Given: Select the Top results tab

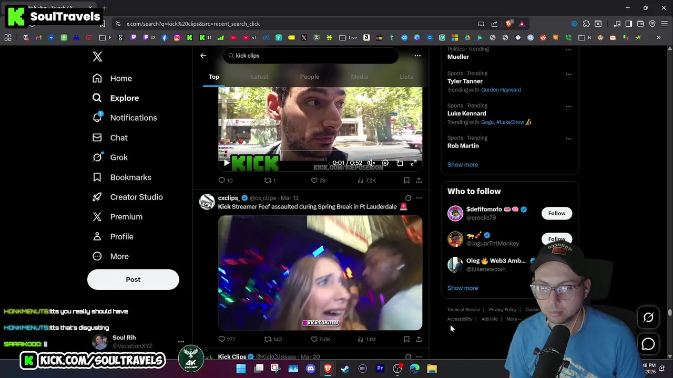Looking at the screenshot, I should pos(214,77).
